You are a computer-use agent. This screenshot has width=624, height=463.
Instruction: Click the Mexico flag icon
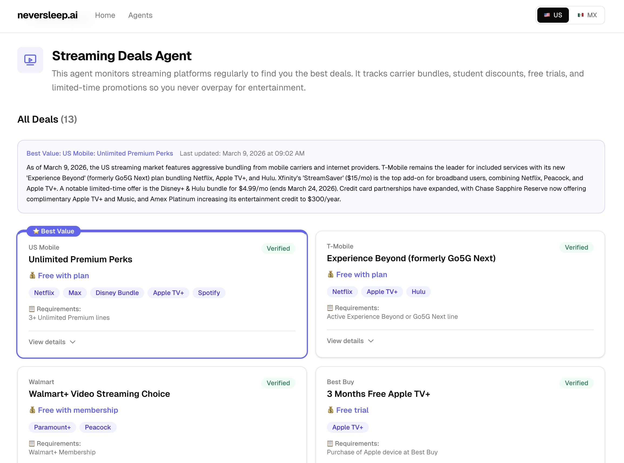coord(581,15)
